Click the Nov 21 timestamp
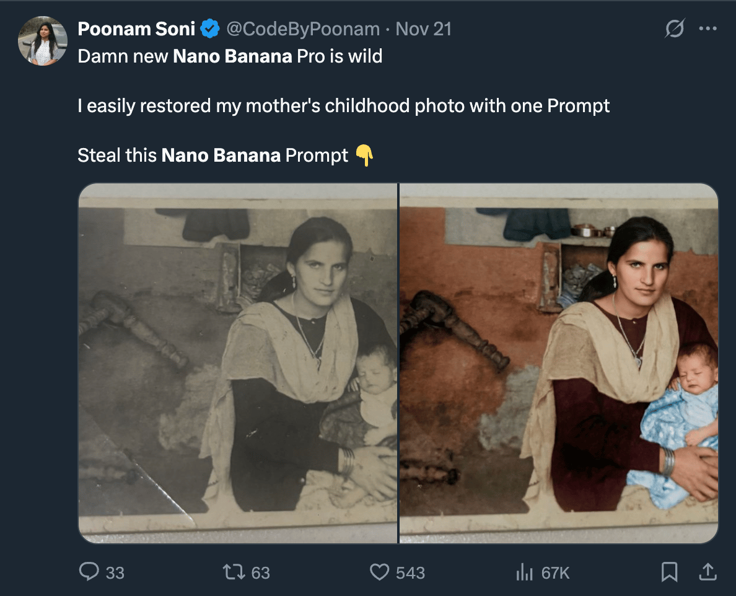Image resolution: width=736 pixels, height=596 pixels. click(x=424, y=29)
